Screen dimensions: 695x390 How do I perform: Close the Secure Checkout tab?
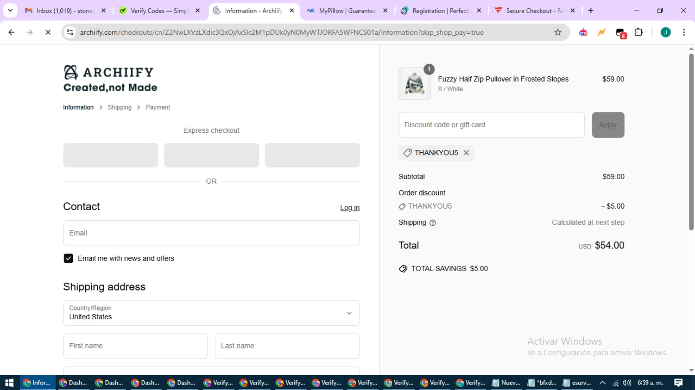(573, 11)
